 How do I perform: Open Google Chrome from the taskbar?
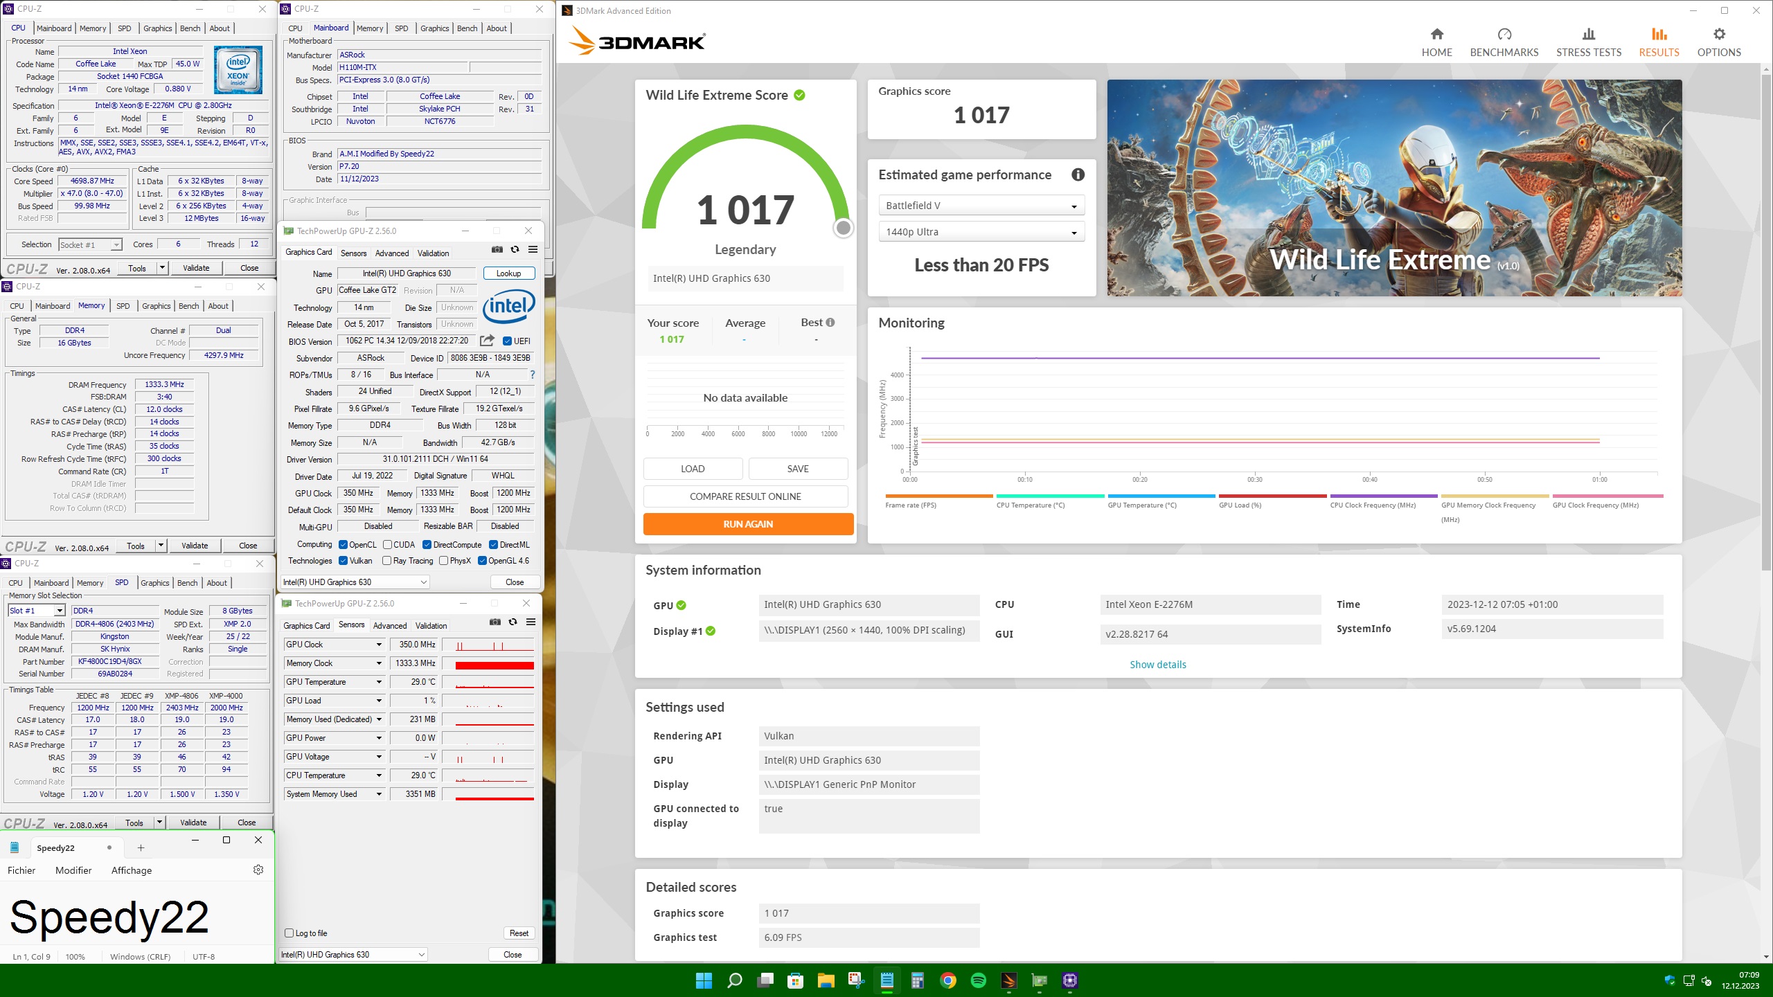click(948, 980)
